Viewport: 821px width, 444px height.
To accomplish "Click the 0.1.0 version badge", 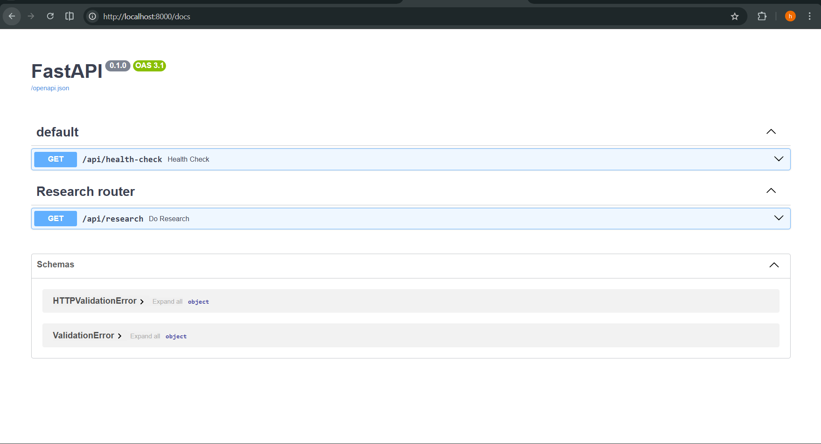I will (118, 65).
